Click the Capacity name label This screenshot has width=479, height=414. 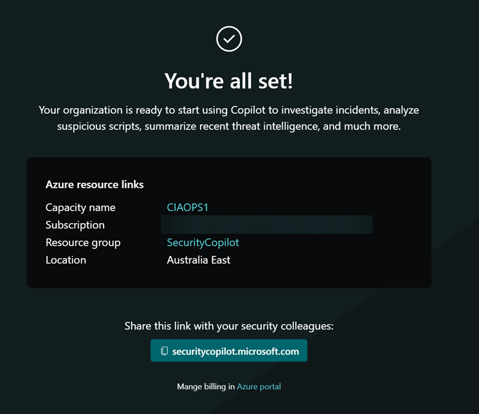80,207
